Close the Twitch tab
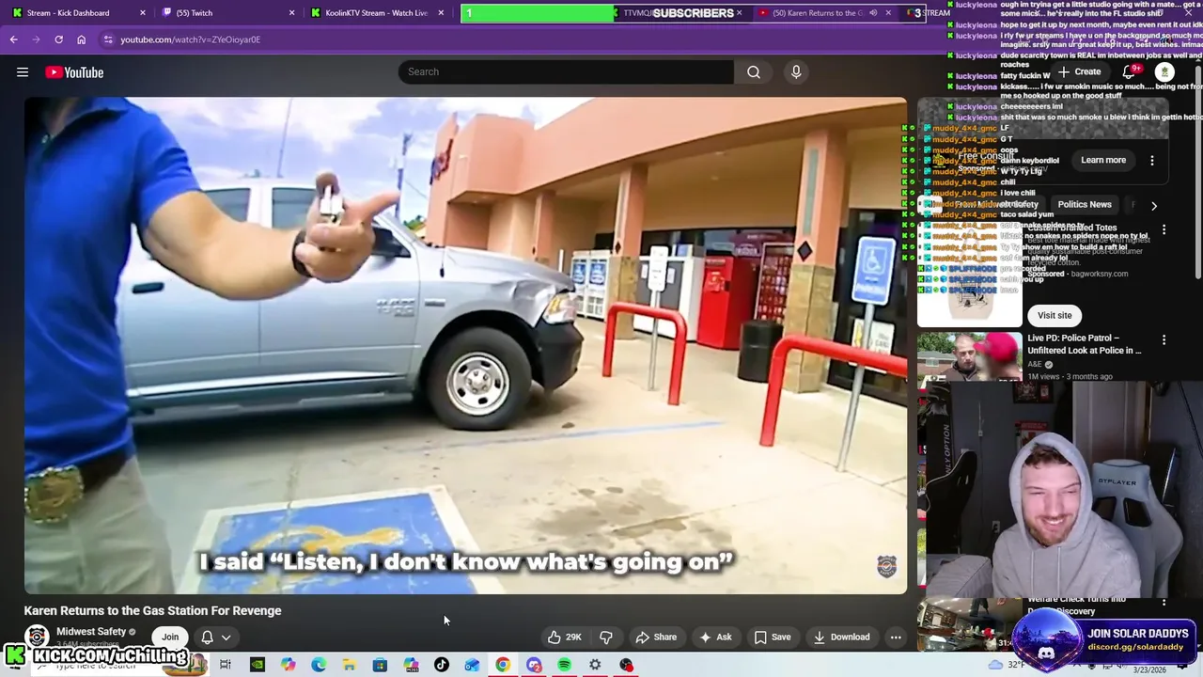Screen dimensions: 1203x677 pyautogui.click(x=291, y=13)
